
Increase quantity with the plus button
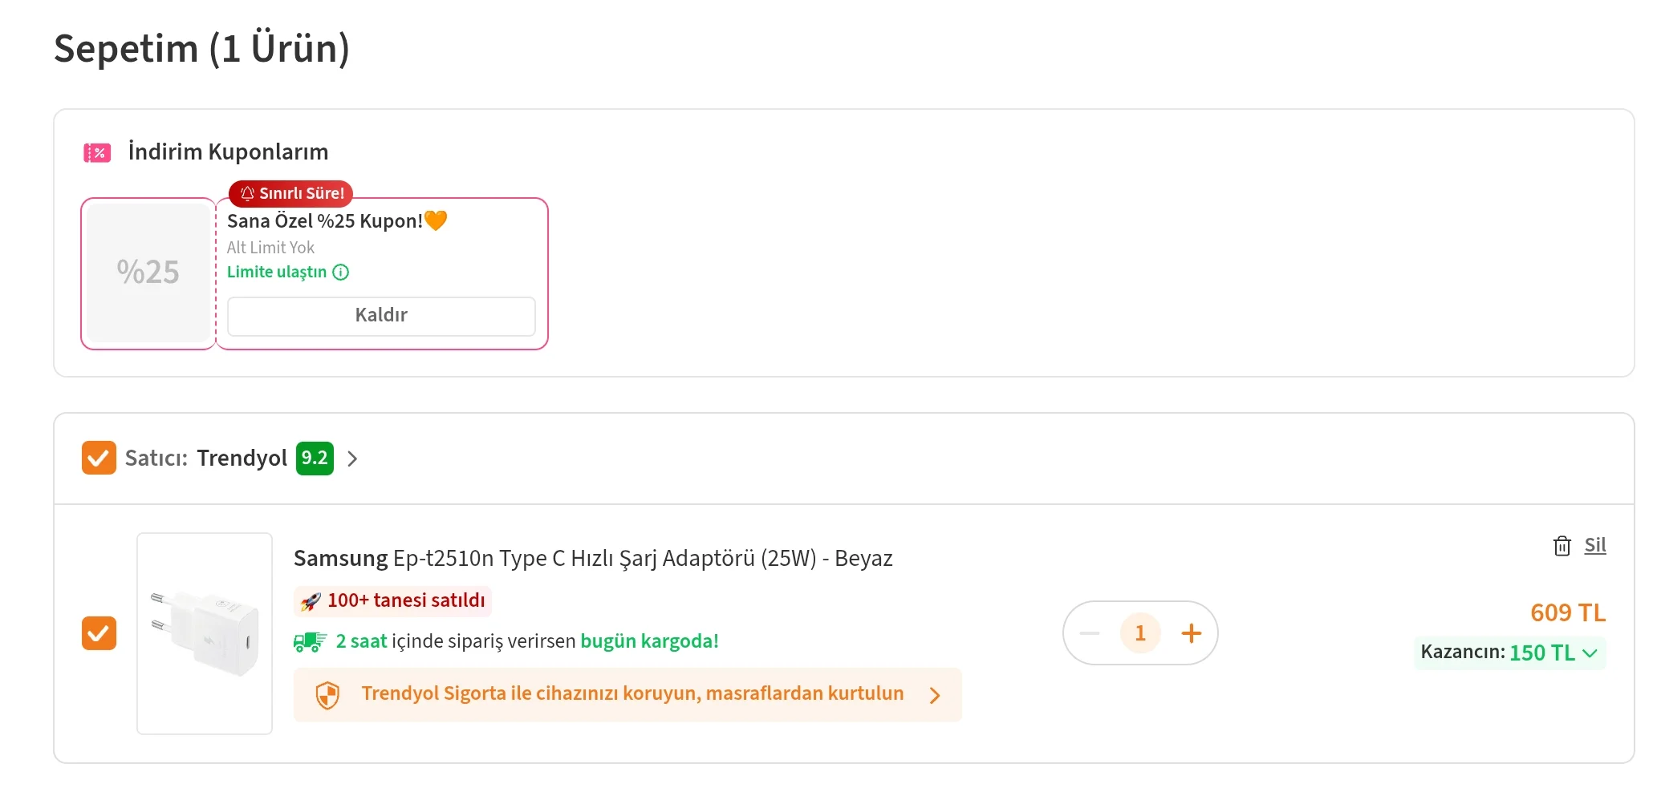pyautogui.click(x=1192, y=633)
